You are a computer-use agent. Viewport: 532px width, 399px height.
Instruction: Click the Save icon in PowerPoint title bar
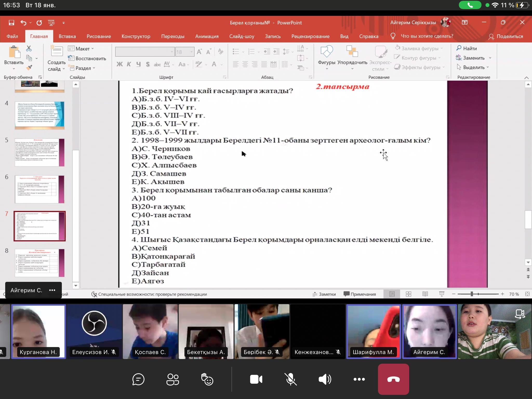11,23
